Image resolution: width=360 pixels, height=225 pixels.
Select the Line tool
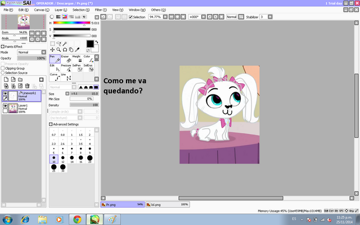click(66, 77)
